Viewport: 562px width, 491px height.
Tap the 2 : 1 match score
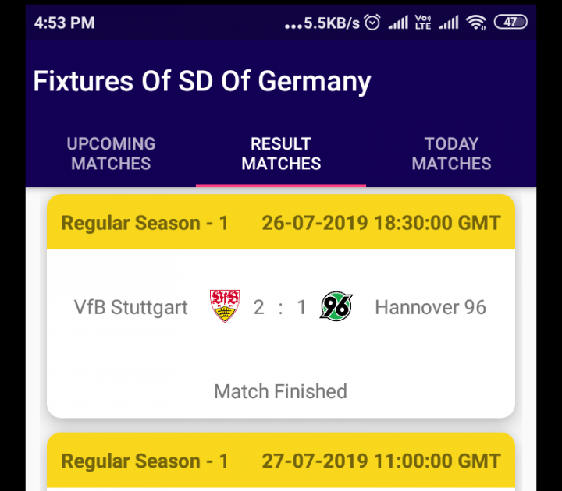[x=280, y=307]
